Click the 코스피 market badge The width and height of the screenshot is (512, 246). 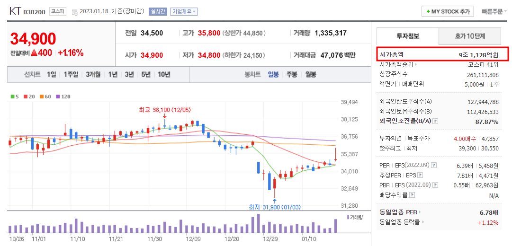pyautogui.click(x=58, y=12)
